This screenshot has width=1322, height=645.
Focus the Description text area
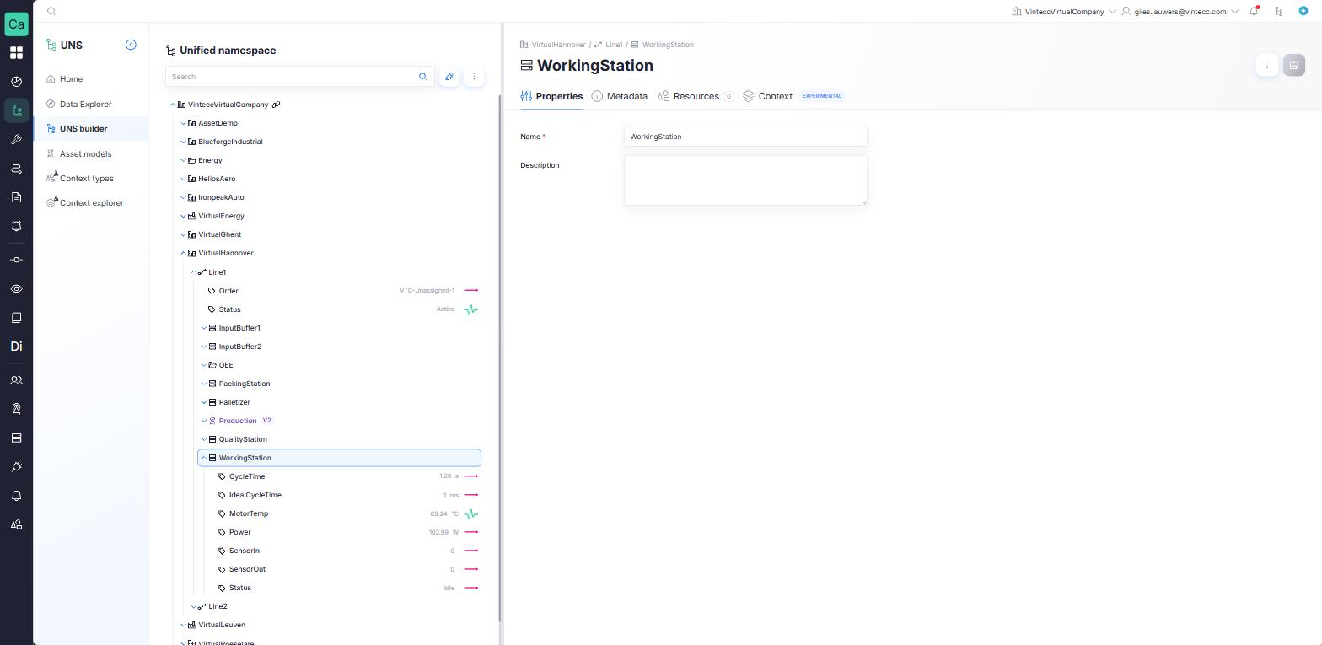click(745, 180)
